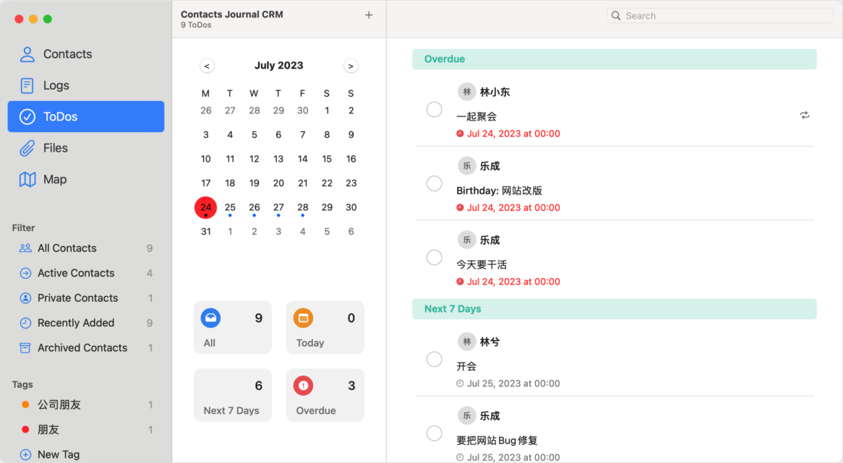The image size is (843, 463).
Task: Show Overdue ToDos card
Action: [x=325, y=395]
